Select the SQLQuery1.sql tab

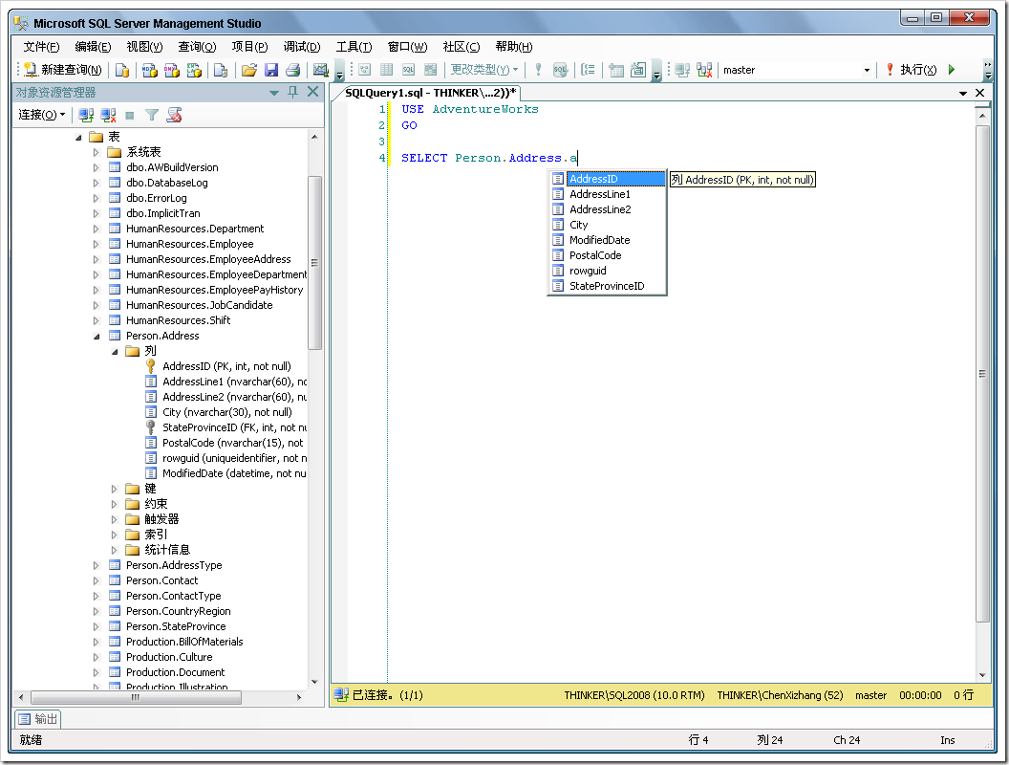[x=431, y=93]
